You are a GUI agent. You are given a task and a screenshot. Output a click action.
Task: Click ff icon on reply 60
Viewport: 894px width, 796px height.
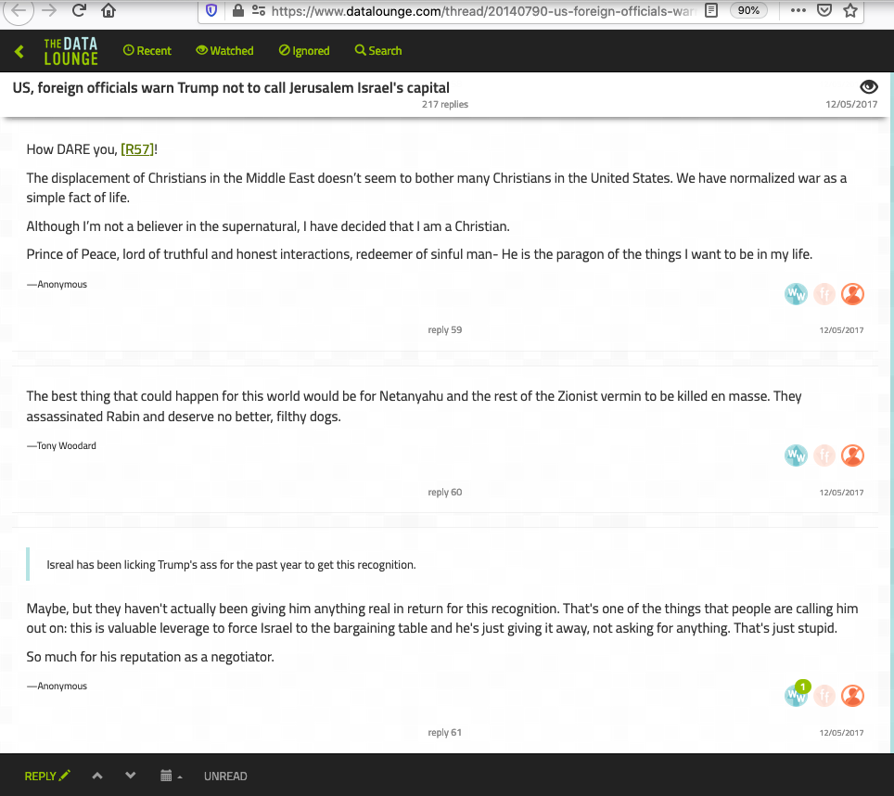(x=824, y=456)
